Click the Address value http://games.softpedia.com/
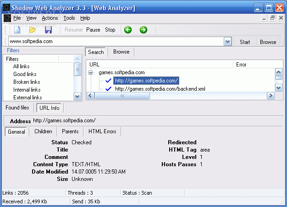This screenshot has width=287, height=207. [x=64, y=121]
